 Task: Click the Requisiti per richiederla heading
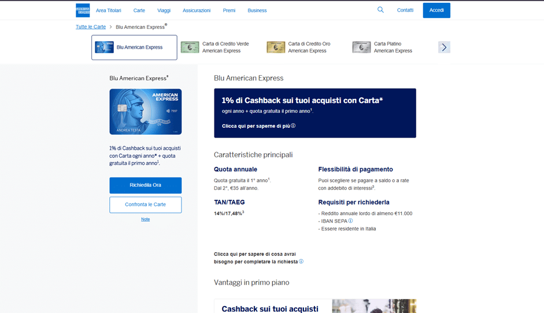click(x=354, y=202)
